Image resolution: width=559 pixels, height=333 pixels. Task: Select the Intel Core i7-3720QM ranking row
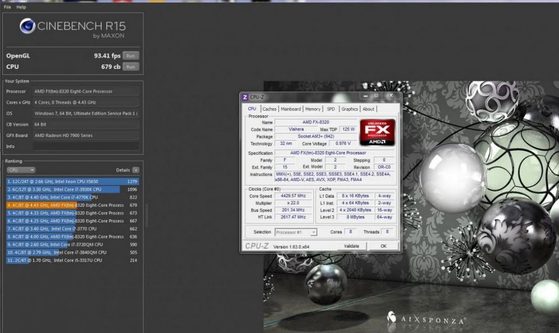tap(73, 245)
